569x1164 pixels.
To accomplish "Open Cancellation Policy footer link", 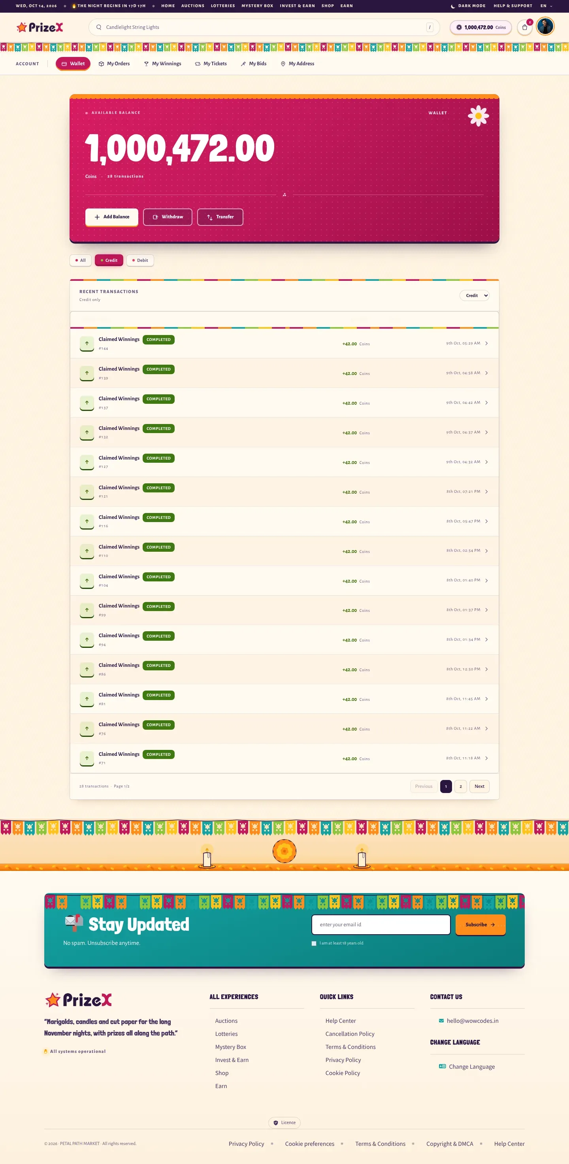I will (x=350, y=1034).
